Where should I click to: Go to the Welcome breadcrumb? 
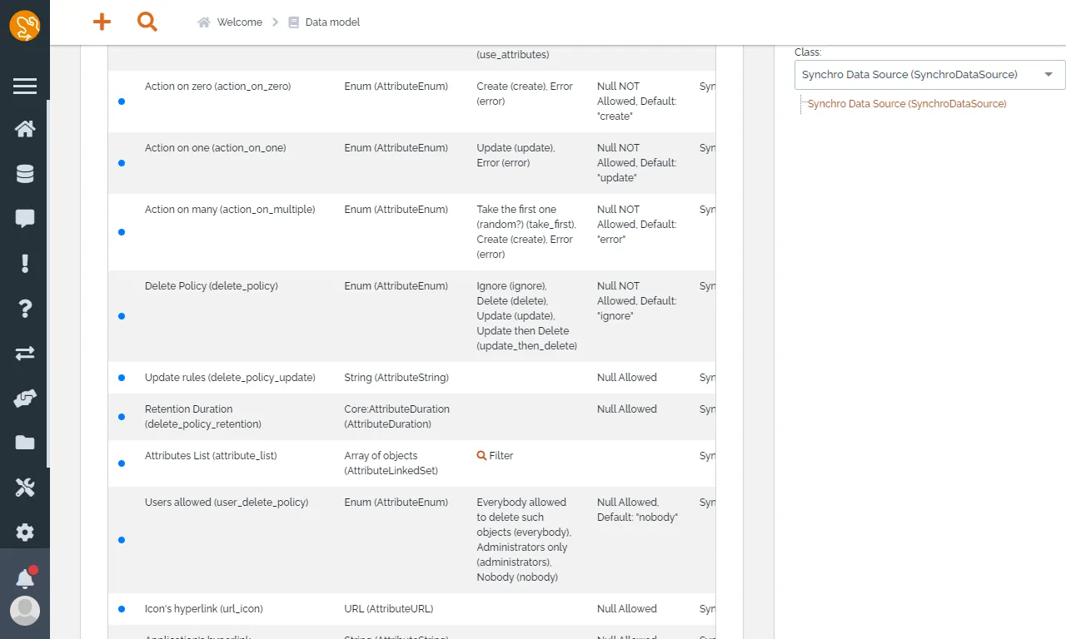click(239, 22)
